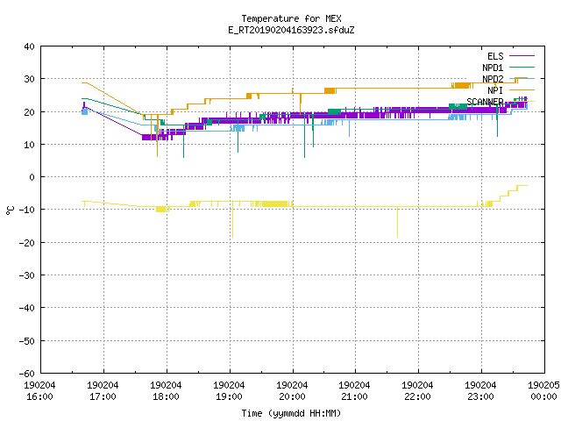Click the 'Time (yymmdd HH:MM)' axis title
This screenshot has width=561, height=421.
pos(291,413)
